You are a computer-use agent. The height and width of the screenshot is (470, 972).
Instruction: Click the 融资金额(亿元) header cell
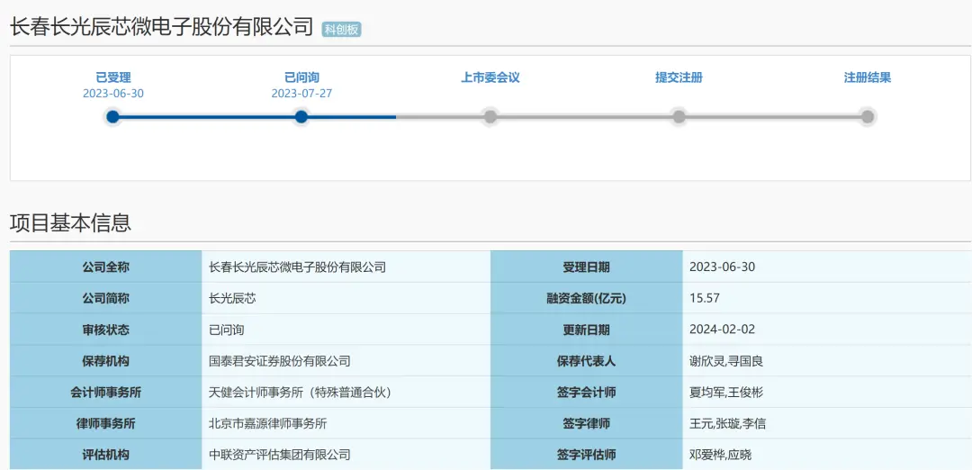tap(587, 298)
